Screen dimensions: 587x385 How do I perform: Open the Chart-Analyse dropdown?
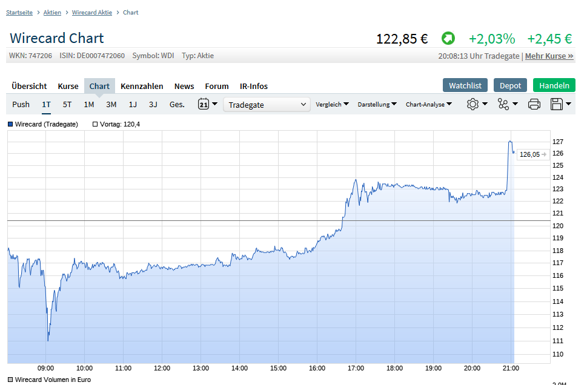429,104
